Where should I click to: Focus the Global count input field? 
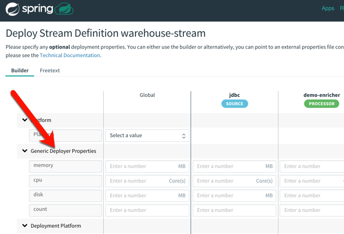point(147,210)
